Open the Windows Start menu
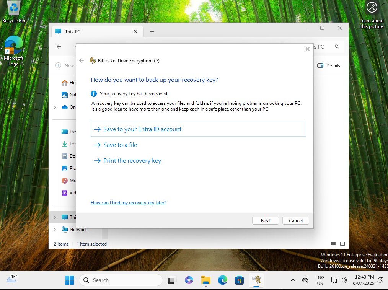388x290 pixels. click(70, 280)
